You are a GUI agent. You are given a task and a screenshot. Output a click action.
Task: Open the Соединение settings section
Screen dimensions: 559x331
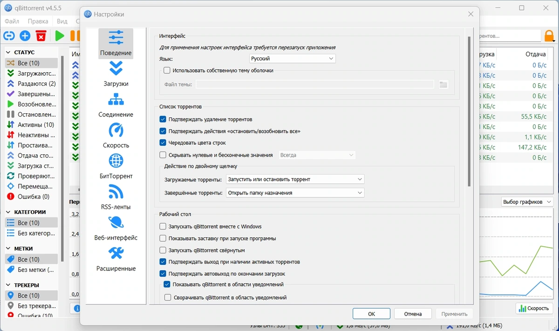(x=116, y=105)
